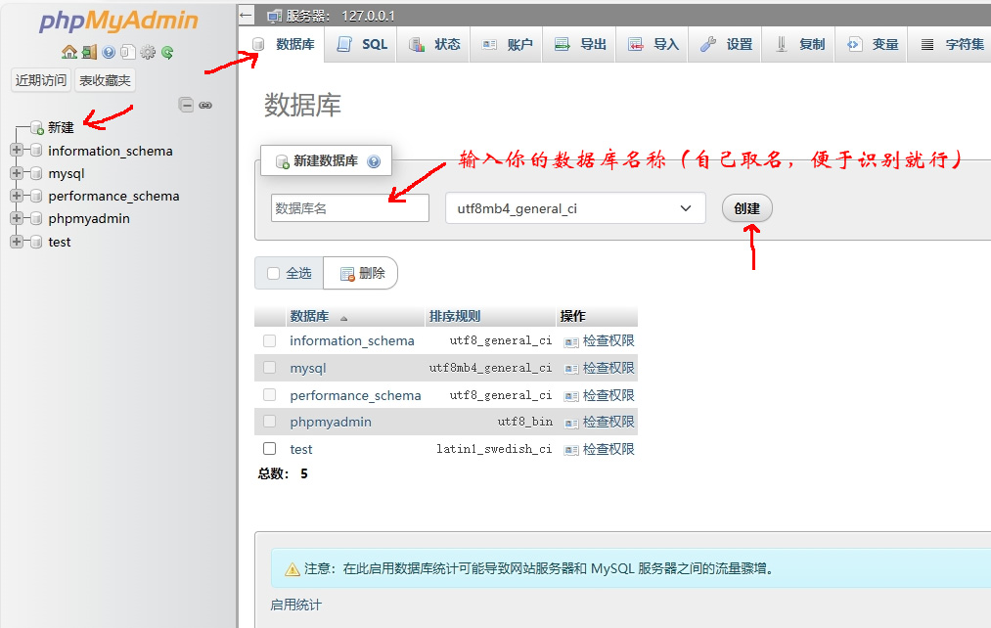This screenshot has height=628, width=991.
Task: Go to the home icon in sidebar
Action: point(68,52)
